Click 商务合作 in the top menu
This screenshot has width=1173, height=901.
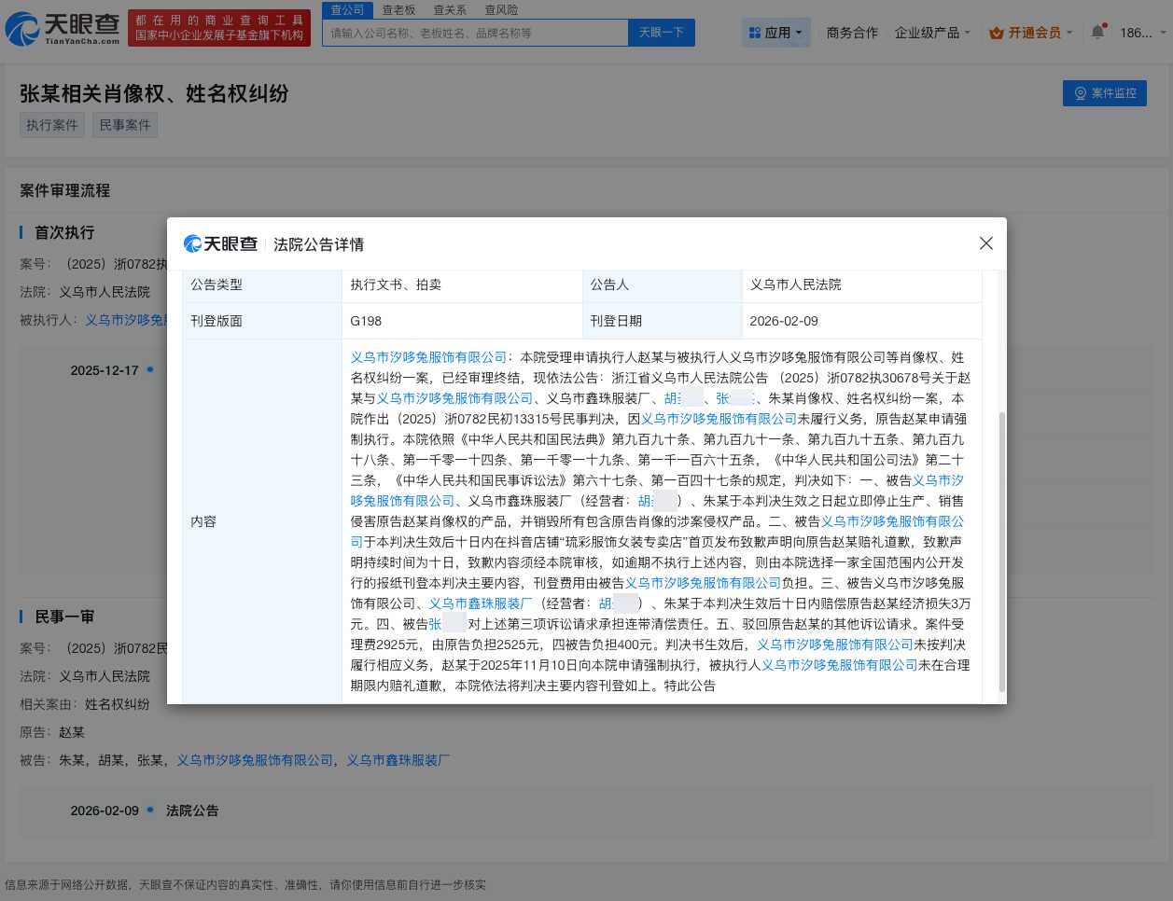pos(852,32)
